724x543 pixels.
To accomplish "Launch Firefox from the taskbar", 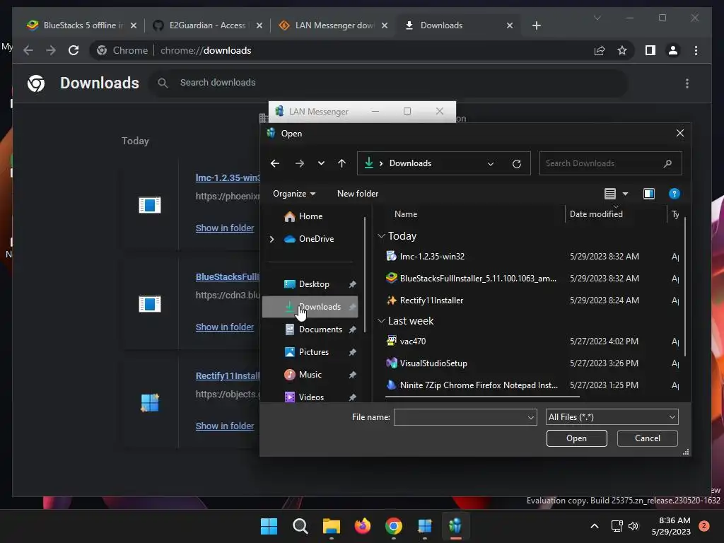I will pyautogui.click(x=363, y=526).
